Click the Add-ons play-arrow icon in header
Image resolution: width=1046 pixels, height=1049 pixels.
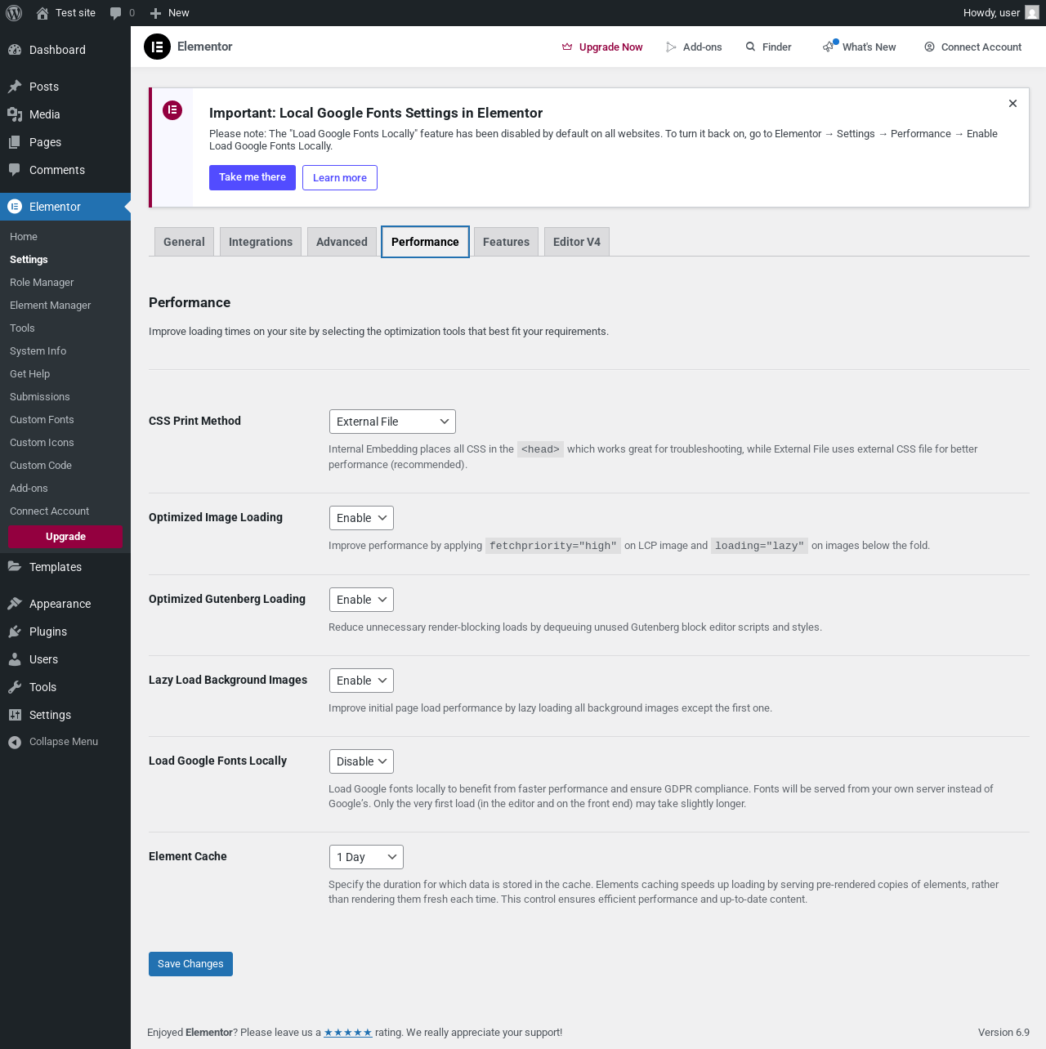[x=671, y=47]
